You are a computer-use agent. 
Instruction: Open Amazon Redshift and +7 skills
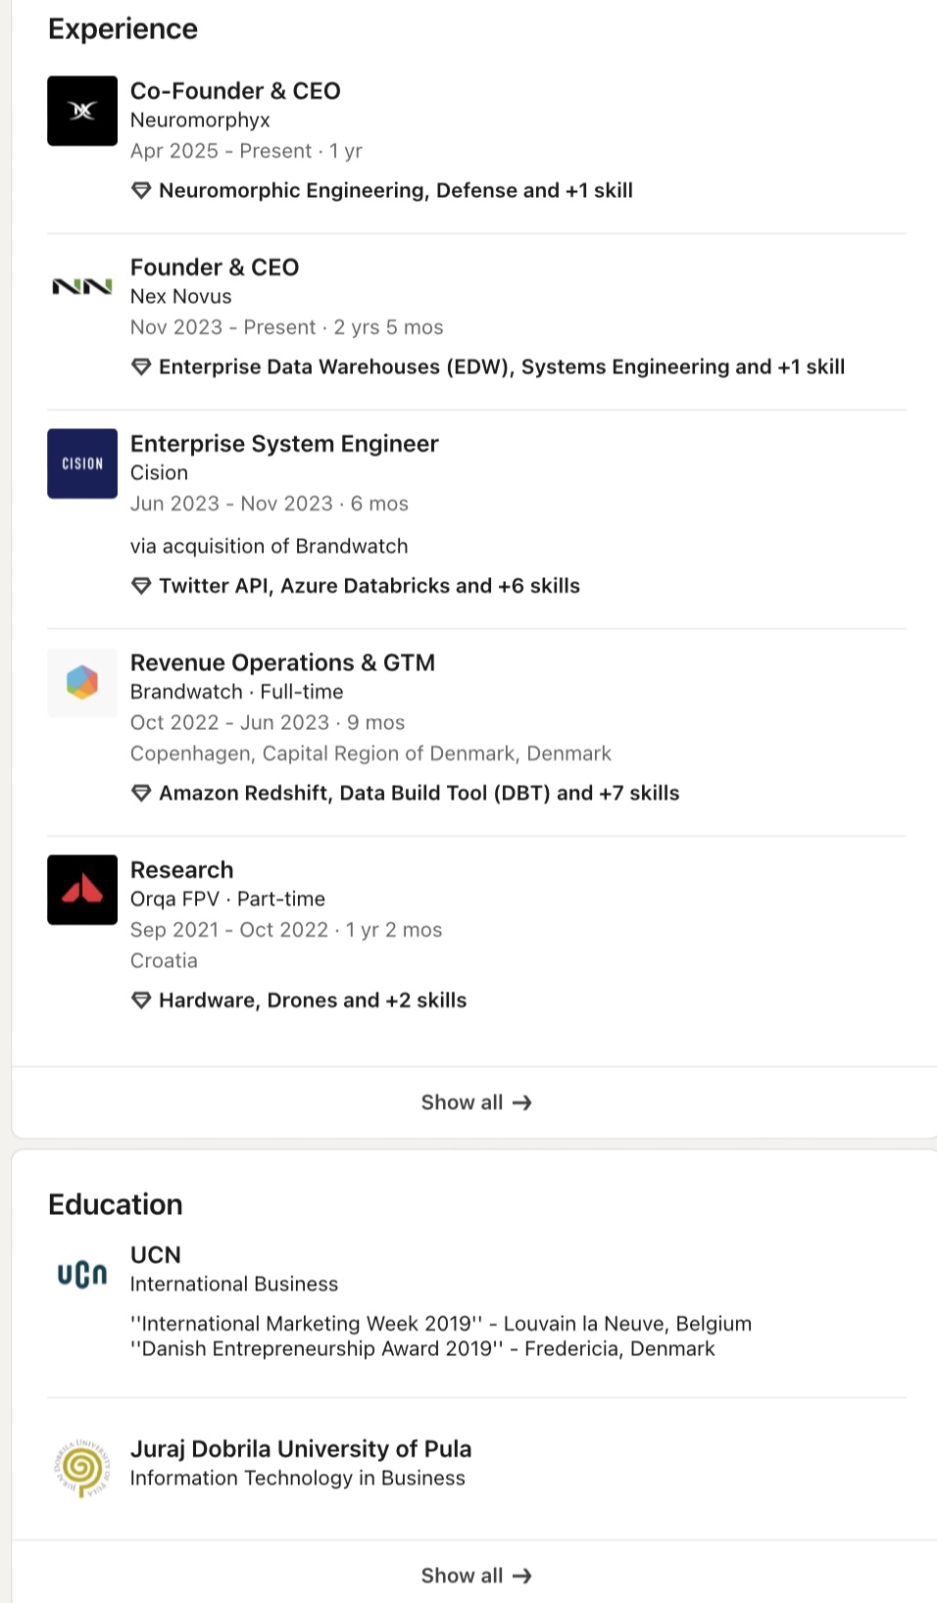pos(419,793)
